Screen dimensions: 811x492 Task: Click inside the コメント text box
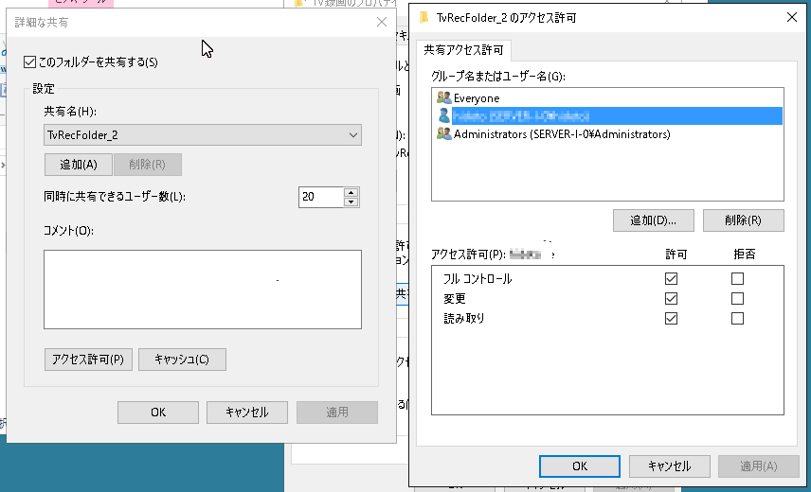click(202, 290)
